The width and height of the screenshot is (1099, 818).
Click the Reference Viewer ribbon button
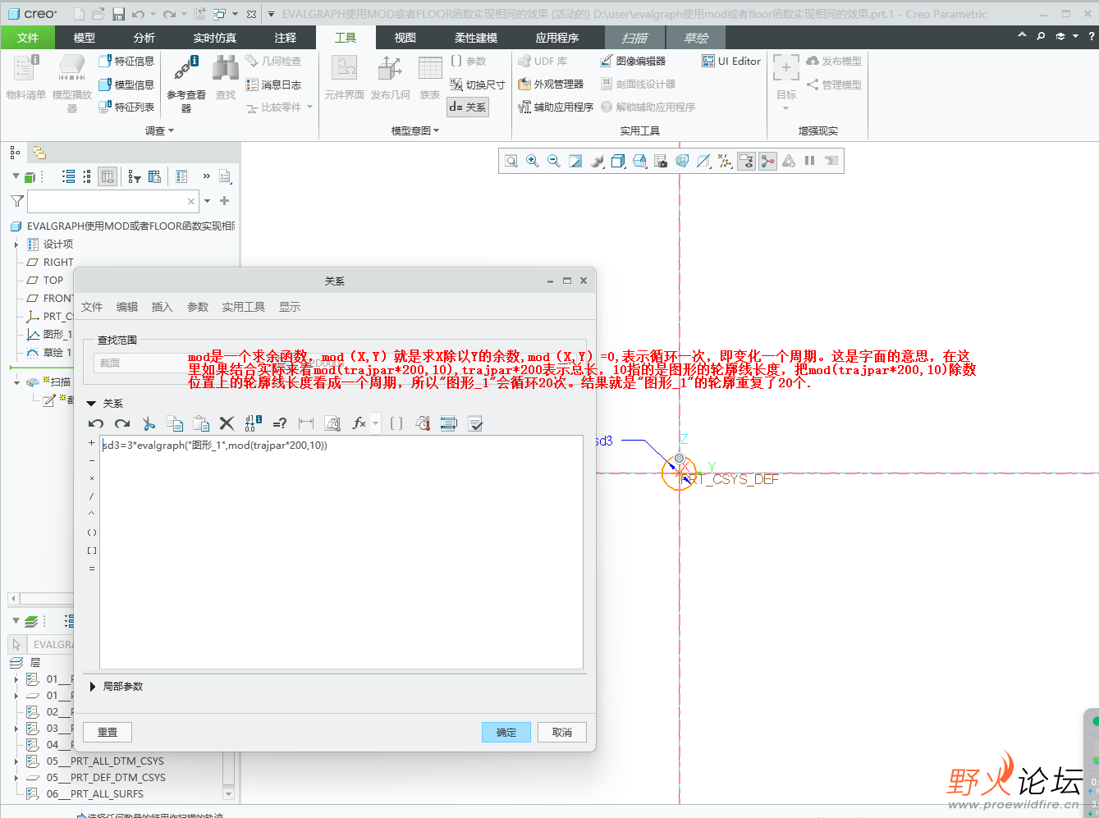coord(186,84)
